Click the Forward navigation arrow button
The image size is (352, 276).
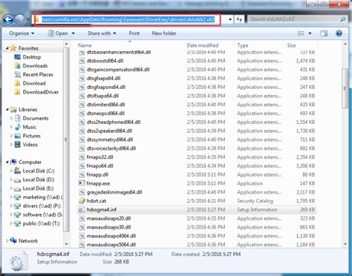[20, 19]
